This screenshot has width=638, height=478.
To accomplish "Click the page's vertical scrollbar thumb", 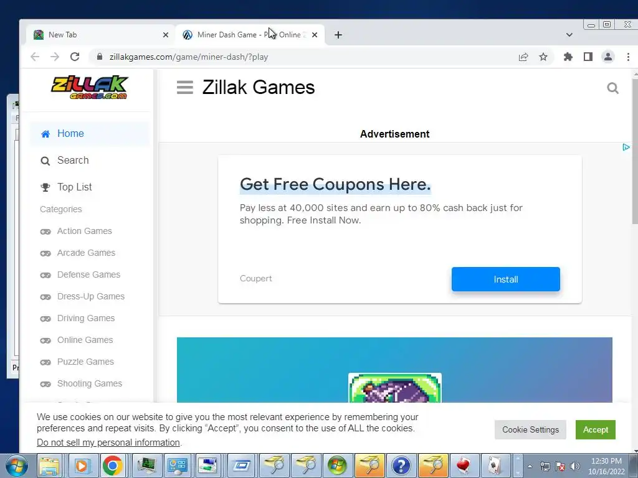I will click(x=635, y=151).
